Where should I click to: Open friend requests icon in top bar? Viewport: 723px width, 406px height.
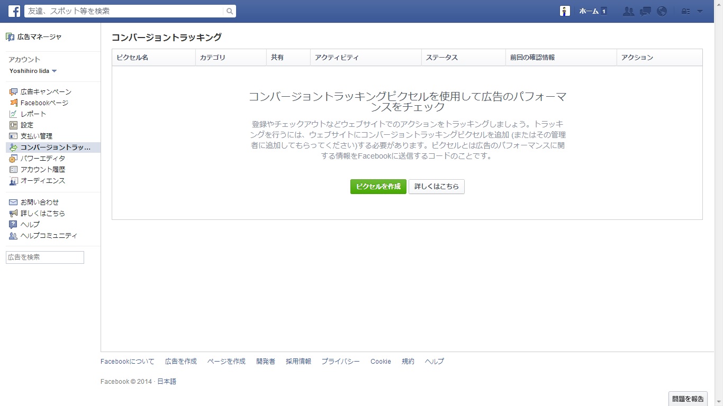628,11
